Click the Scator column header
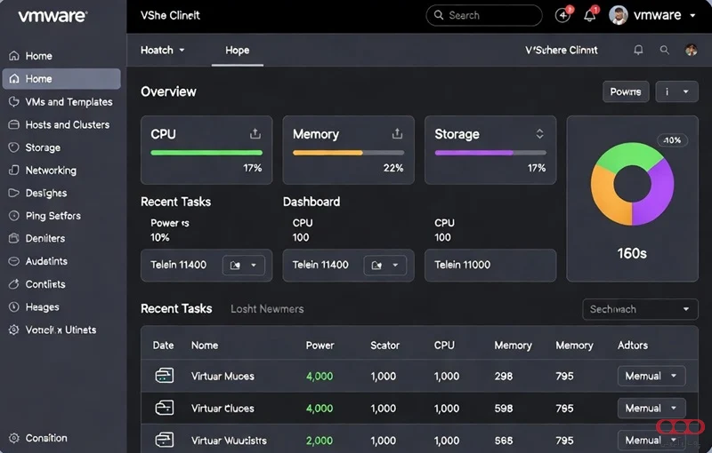Image resolution: width=712 pixels, height=453 pixels. (384, 346)
